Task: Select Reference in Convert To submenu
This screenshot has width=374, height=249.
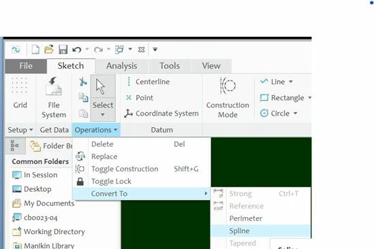Action: tap(261, 206)
